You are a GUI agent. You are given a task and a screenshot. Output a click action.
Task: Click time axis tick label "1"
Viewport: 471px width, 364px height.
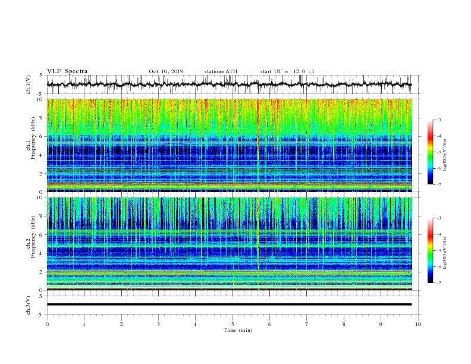tap(84, 324)
